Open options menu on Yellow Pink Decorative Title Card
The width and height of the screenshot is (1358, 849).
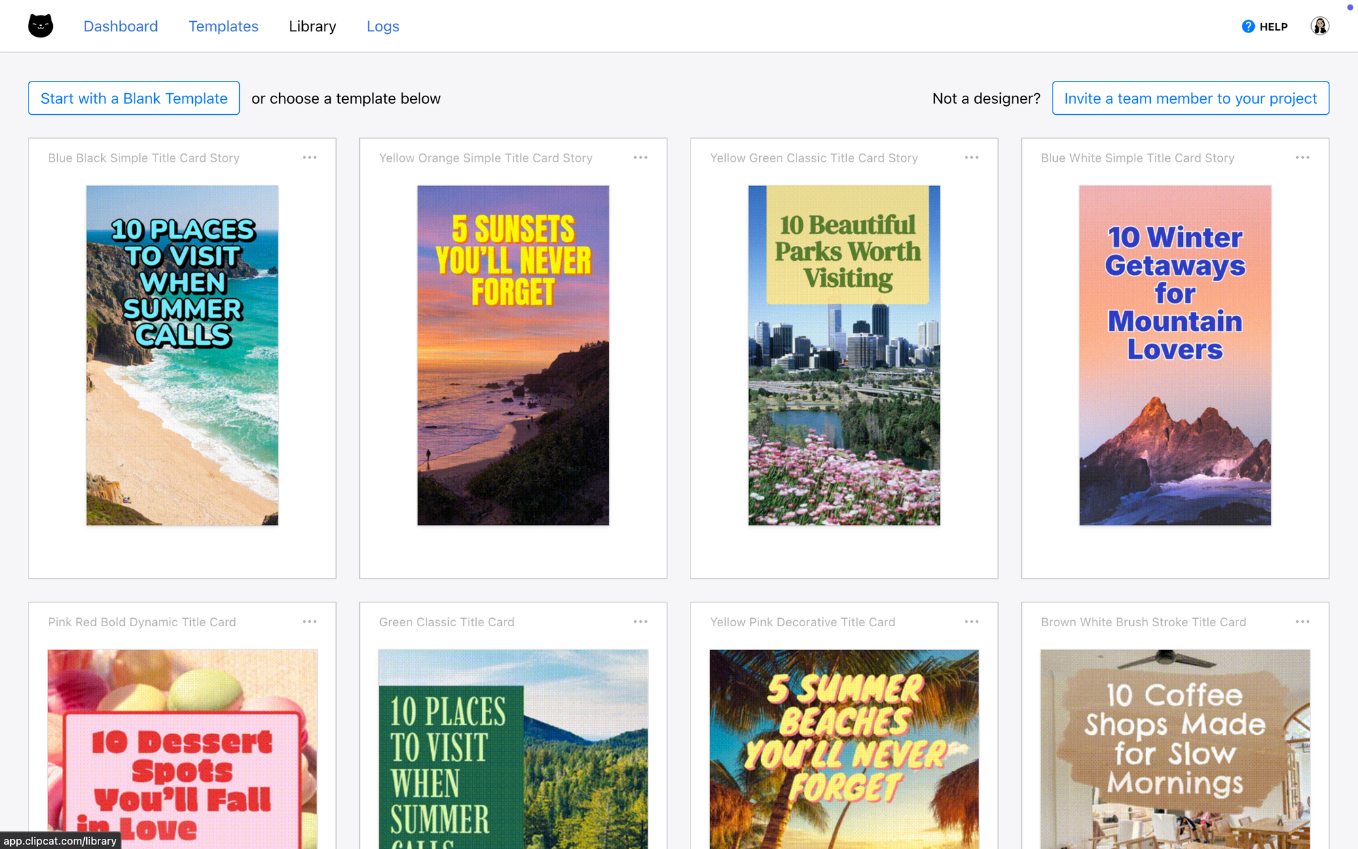(972, 621)
